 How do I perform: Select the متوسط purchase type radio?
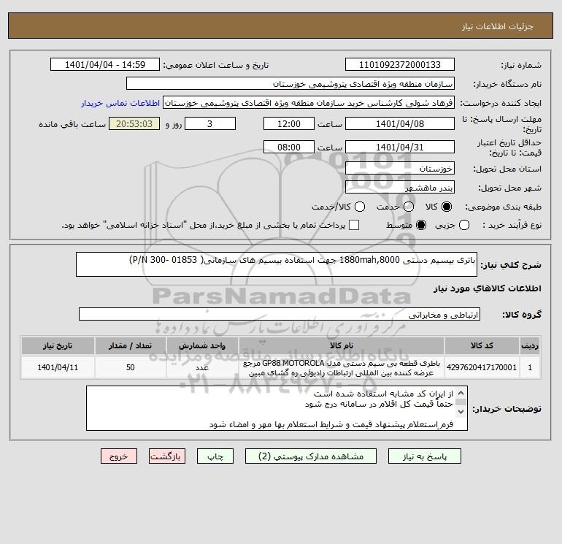(x=421, y=225)
